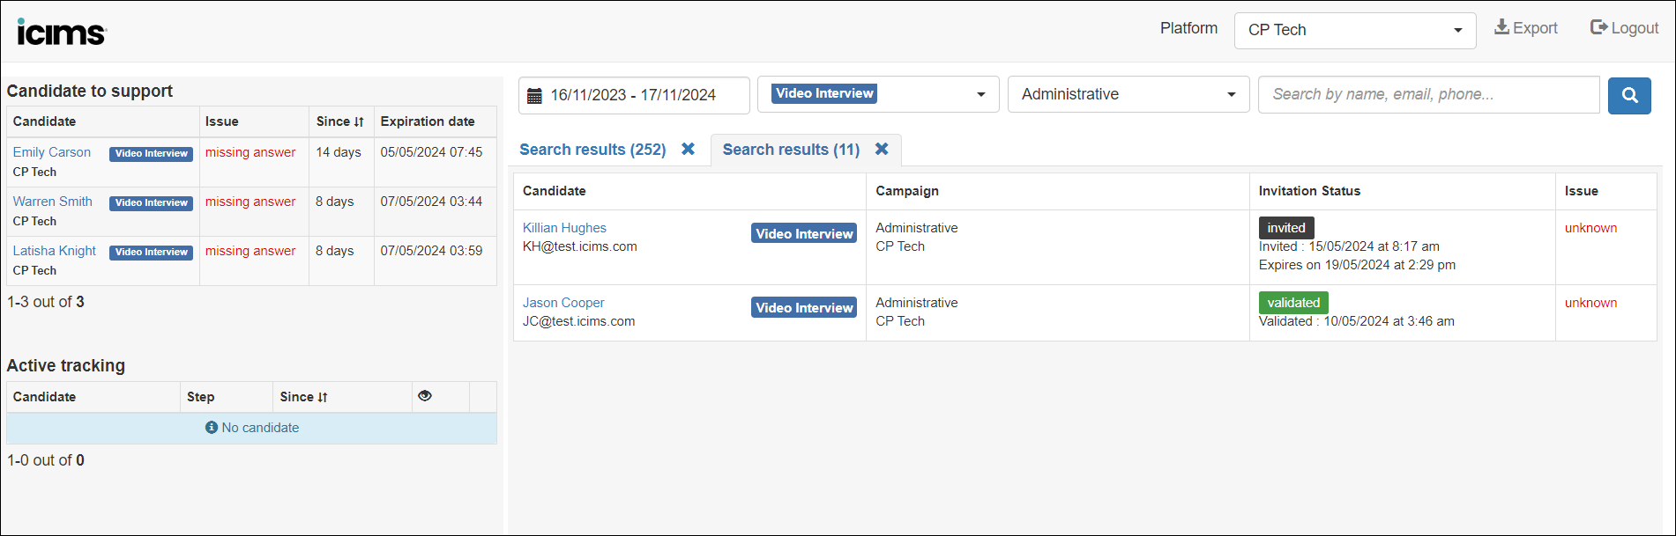This screenshot has width=1676, height=536.
Task: Click the iCIMS logo
Action: click(x=62, y=33)
